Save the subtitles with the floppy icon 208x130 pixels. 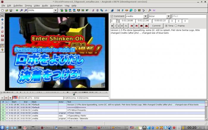point(11,10)
